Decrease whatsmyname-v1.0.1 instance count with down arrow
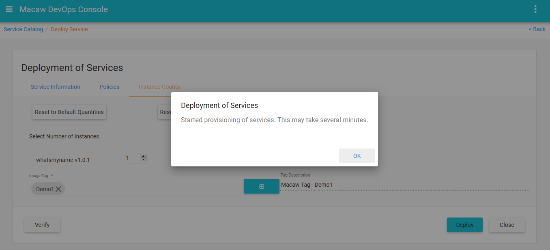Image resolution: width=550 pixels, height=250 pixels. [143, 159]
